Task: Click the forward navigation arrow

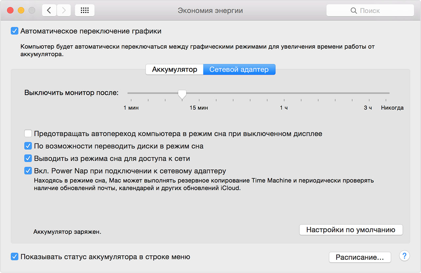Action: pyautogui.click(x=64, y=11)
